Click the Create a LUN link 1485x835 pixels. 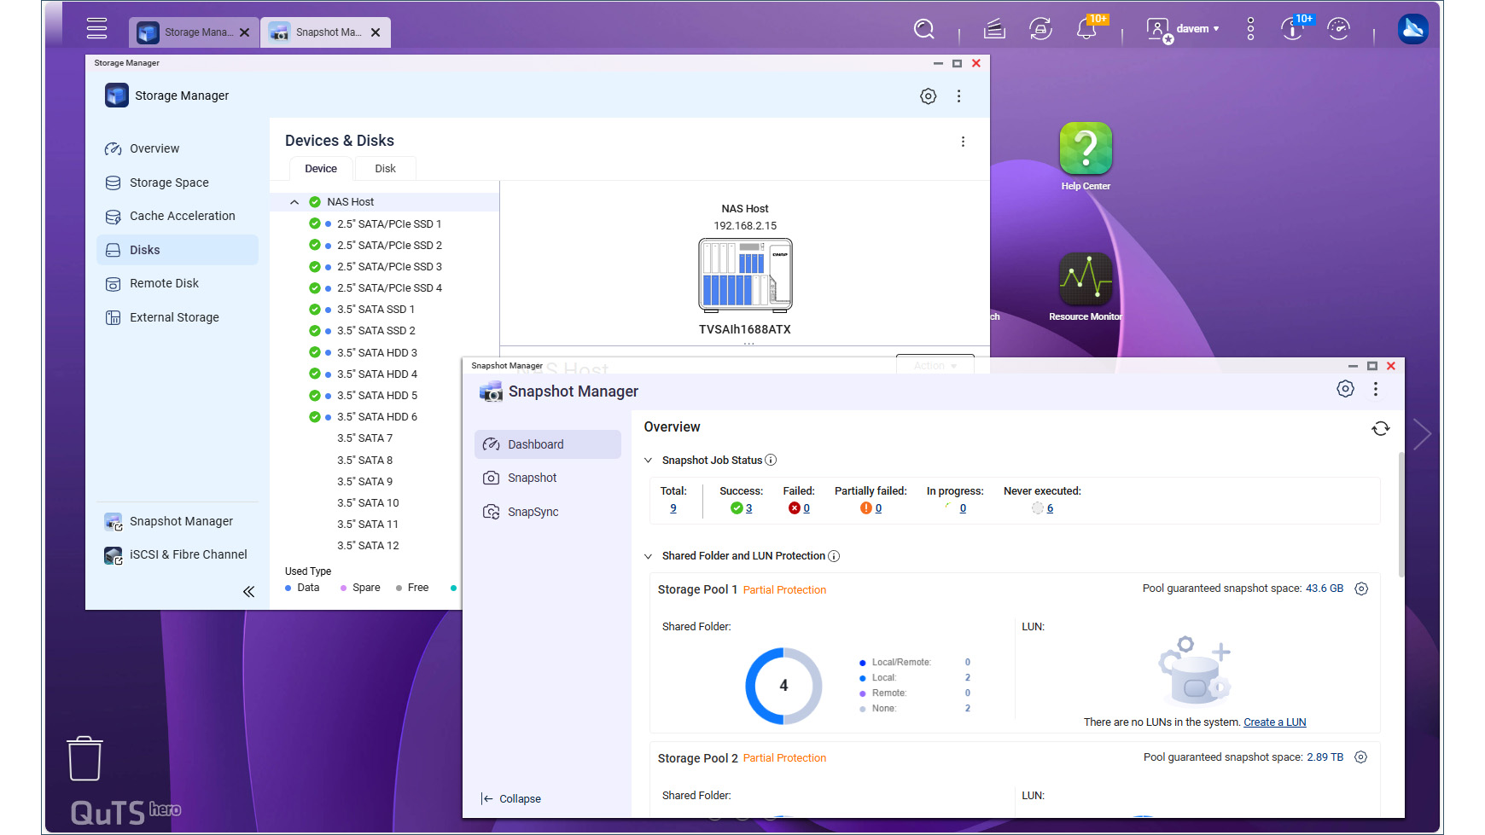point(1274,722)
